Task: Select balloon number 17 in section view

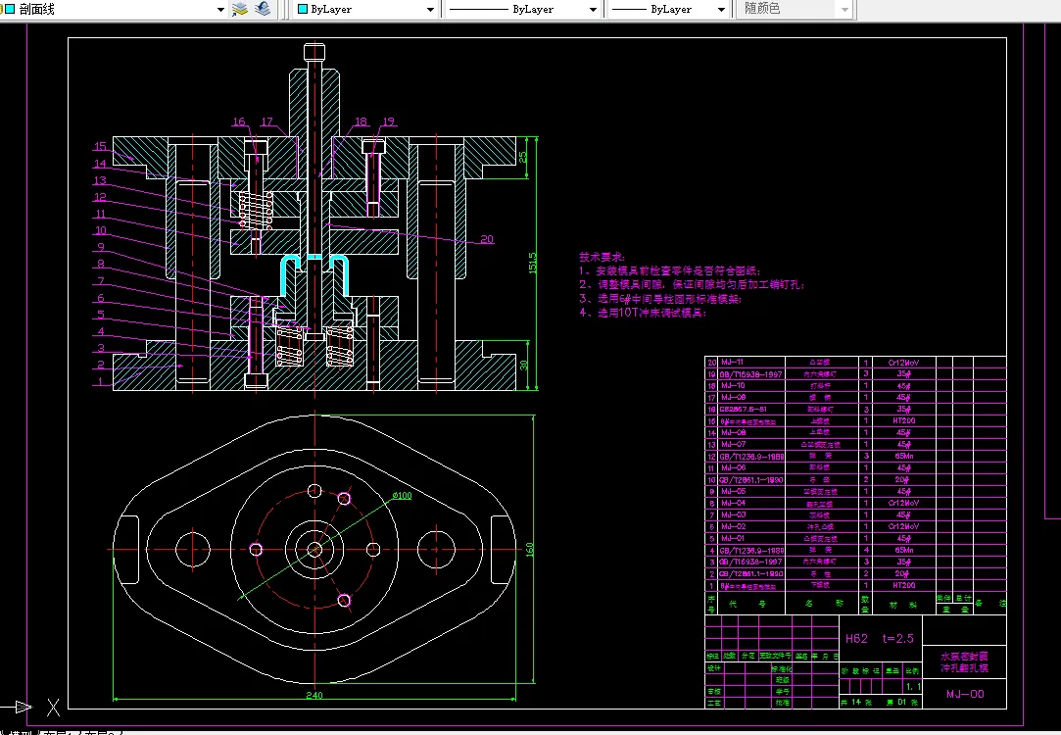Action: point(266,122)
